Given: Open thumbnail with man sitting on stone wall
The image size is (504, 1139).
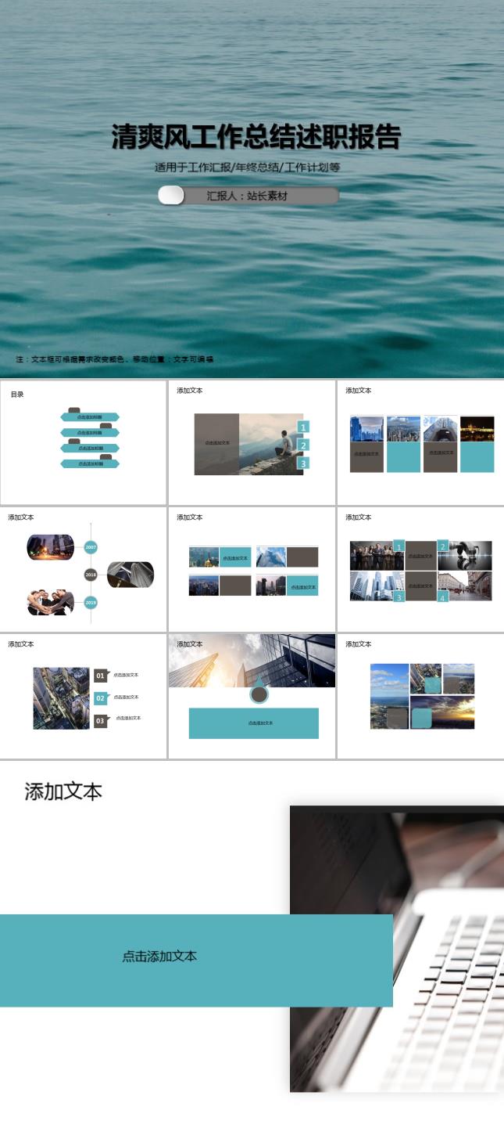Looking at the screenshot, I should pos(252,442).
